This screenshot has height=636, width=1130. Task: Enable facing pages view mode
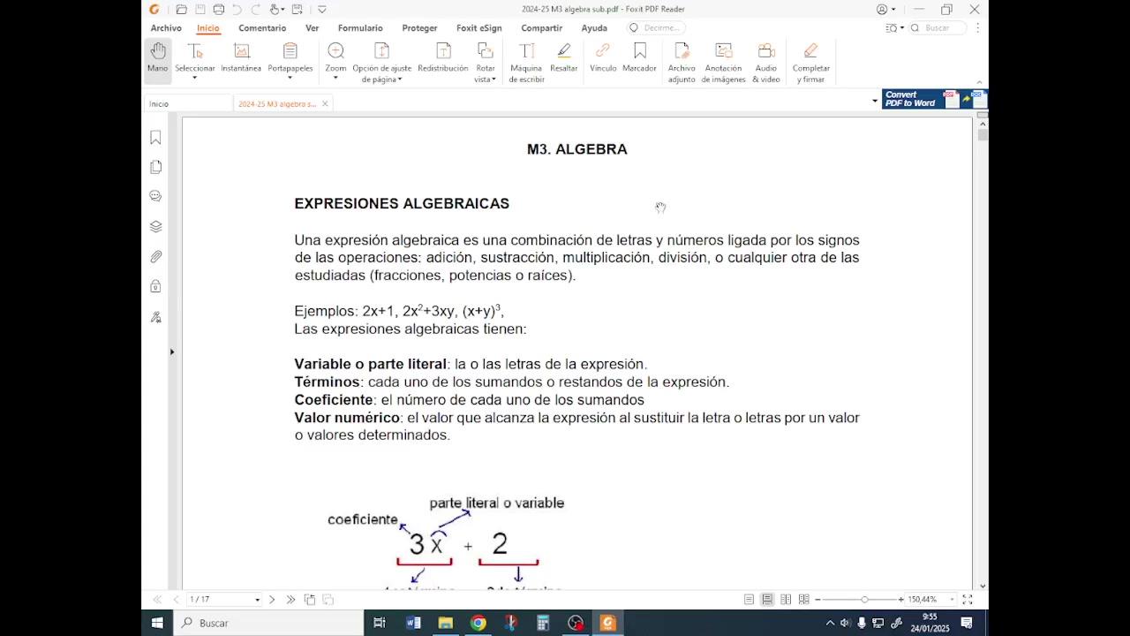pos(786,600)
